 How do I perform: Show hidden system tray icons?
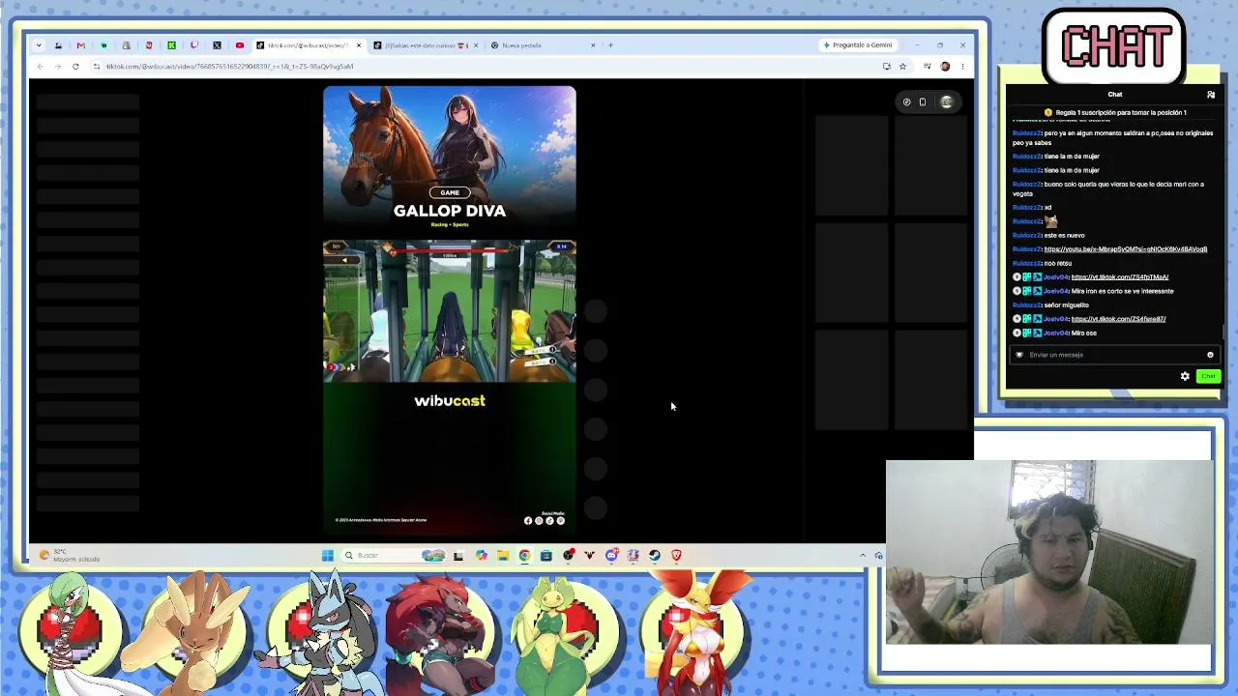tap(863, 555)
